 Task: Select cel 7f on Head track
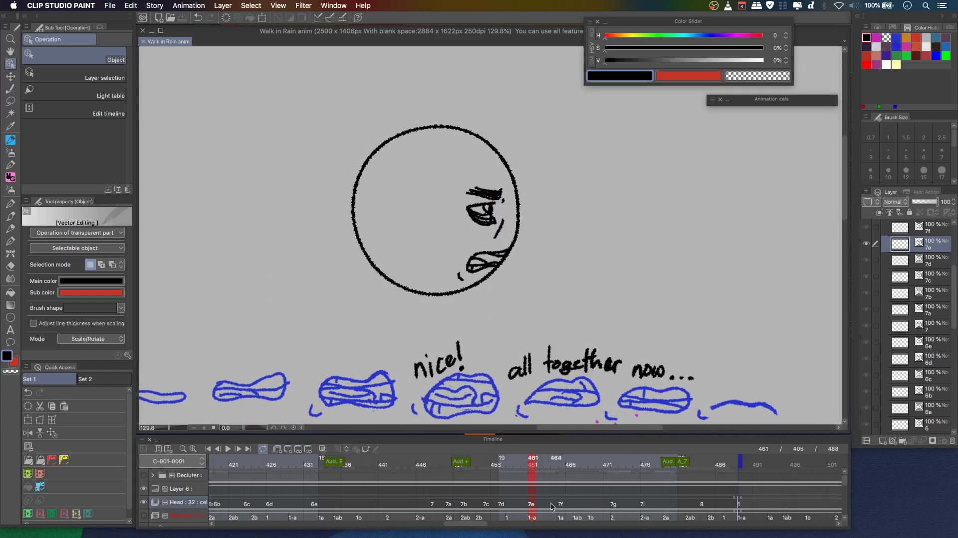tap(560, 504)
